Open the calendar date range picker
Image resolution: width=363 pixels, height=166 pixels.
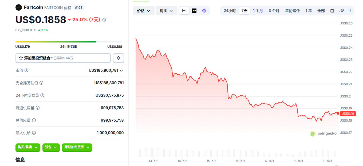click(x=332, y=11)
